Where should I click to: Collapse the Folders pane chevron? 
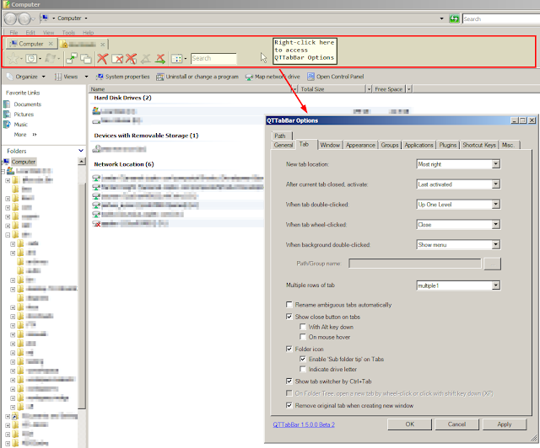tap(81, 151)
